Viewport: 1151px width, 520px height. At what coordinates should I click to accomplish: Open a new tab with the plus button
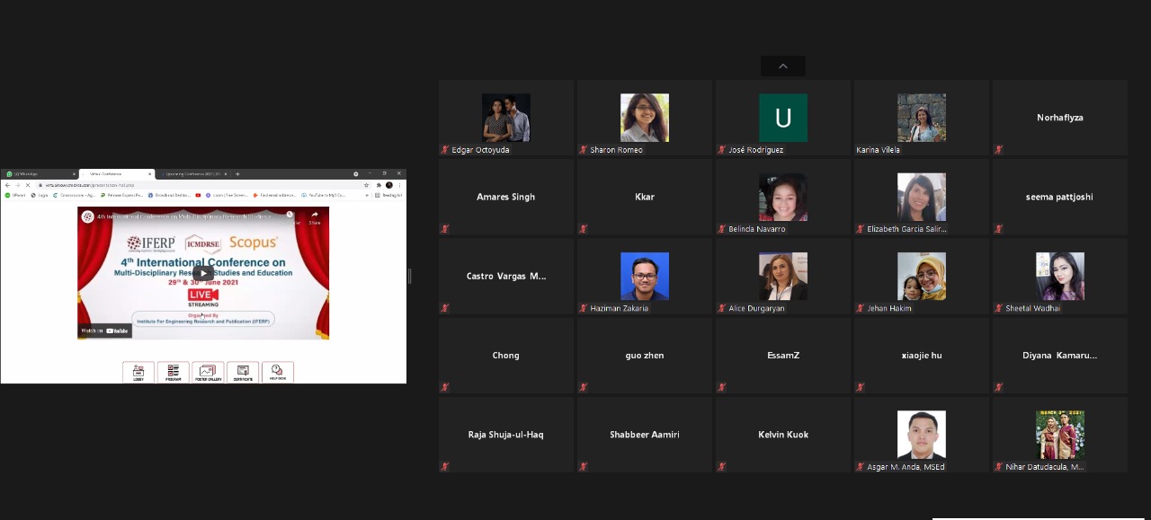point(237,173)
